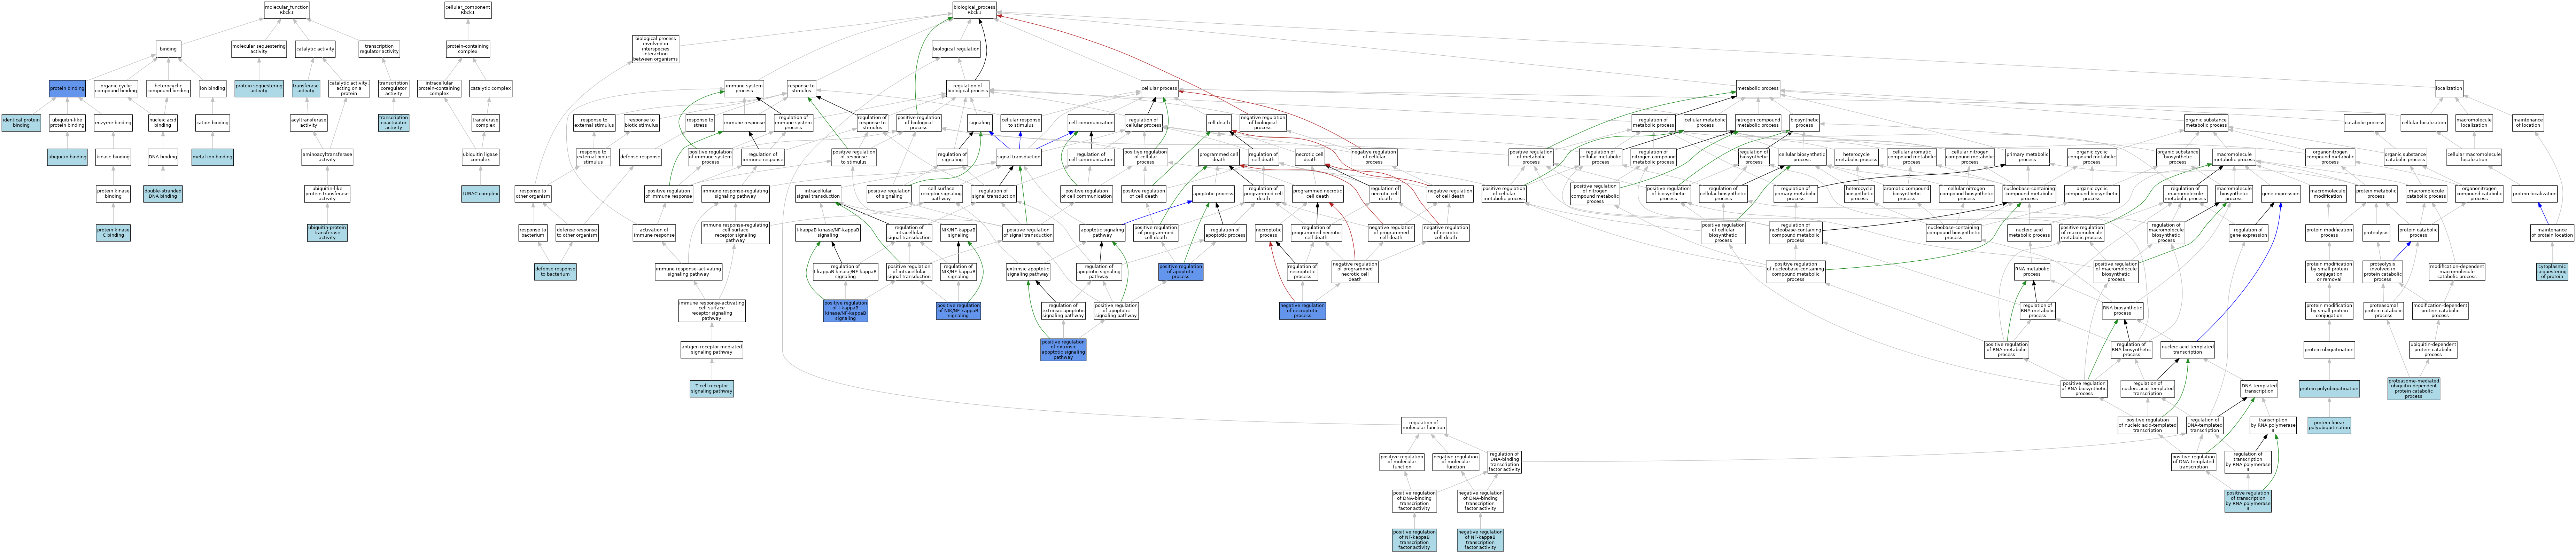Select the 'response to stress' node
This screenshot has height=553, width=2576.
(x=700, y=123)
